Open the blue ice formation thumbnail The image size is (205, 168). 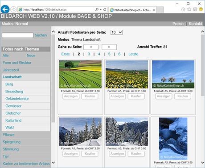coord(173,139)
